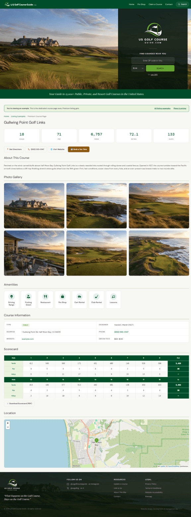Click the footer US Golf Course logo
Image resolution: width=191 pixels, height=517 pixels.
pyautogui.click(x=12, y=484)
